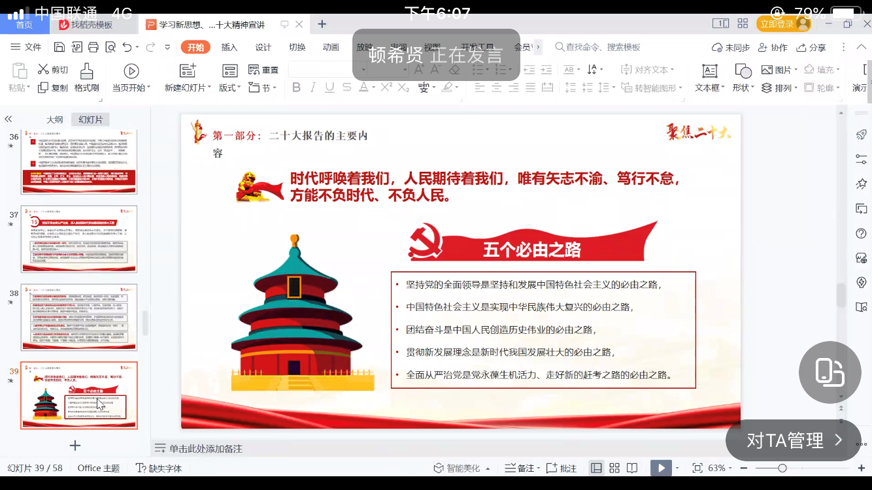
Task: Click the Format Painter (格式刷) icon
Action: click(x=86, y=71)
